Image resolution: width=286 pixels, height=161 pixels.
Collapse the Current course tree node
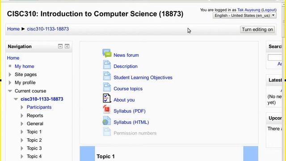pyautogui.click(x=10, y=91)
